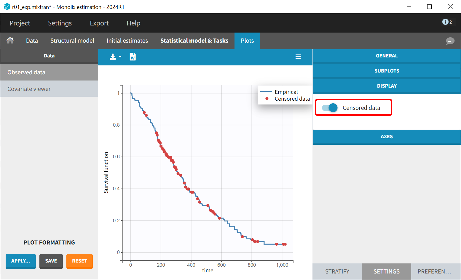Click the Censored data legend entry
Viewport: 461px width, 280px height.
(x=292, y=99)
